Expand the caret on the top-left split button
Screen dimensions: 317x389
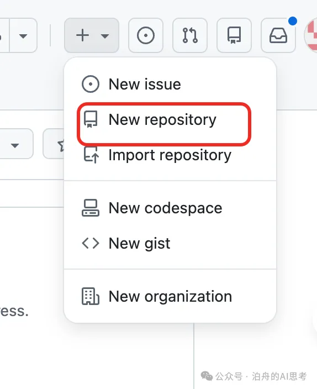point(23,36)
